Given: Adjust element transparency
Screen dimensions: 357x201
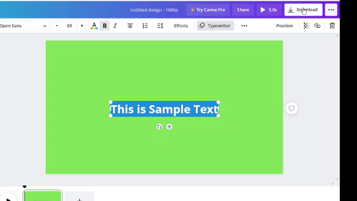Looking at the screenshot, I should coord(306,25).
